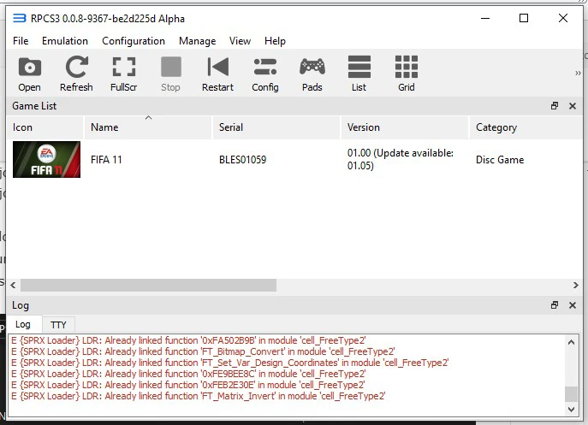Close the RPCS3 window
Viewport: 588px width, 425px height.
tap(563, 18)
